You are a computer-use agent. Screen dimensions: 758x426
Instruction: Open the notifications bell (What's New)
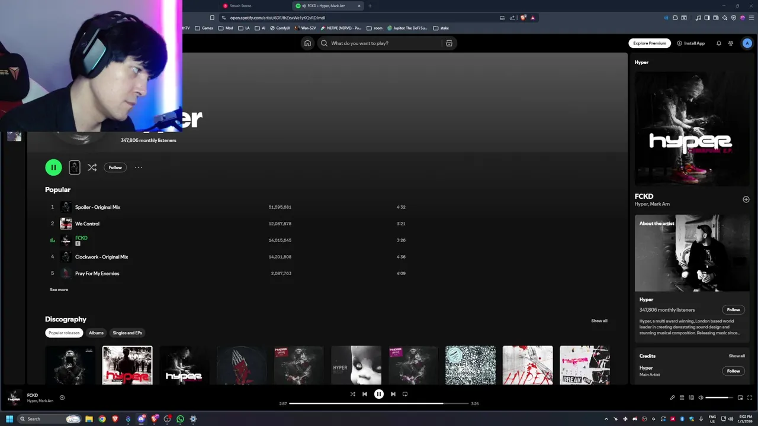tap(719, 43)
